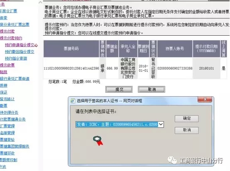Open 商业汇票 sidebar link near top
This screenshot has width=230, height=171.
pos(8,11)
